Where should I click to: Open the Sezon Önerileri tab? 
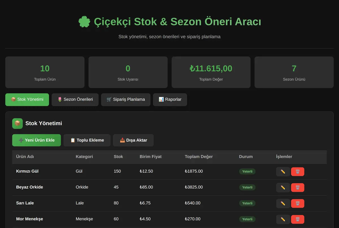[75, 100]
